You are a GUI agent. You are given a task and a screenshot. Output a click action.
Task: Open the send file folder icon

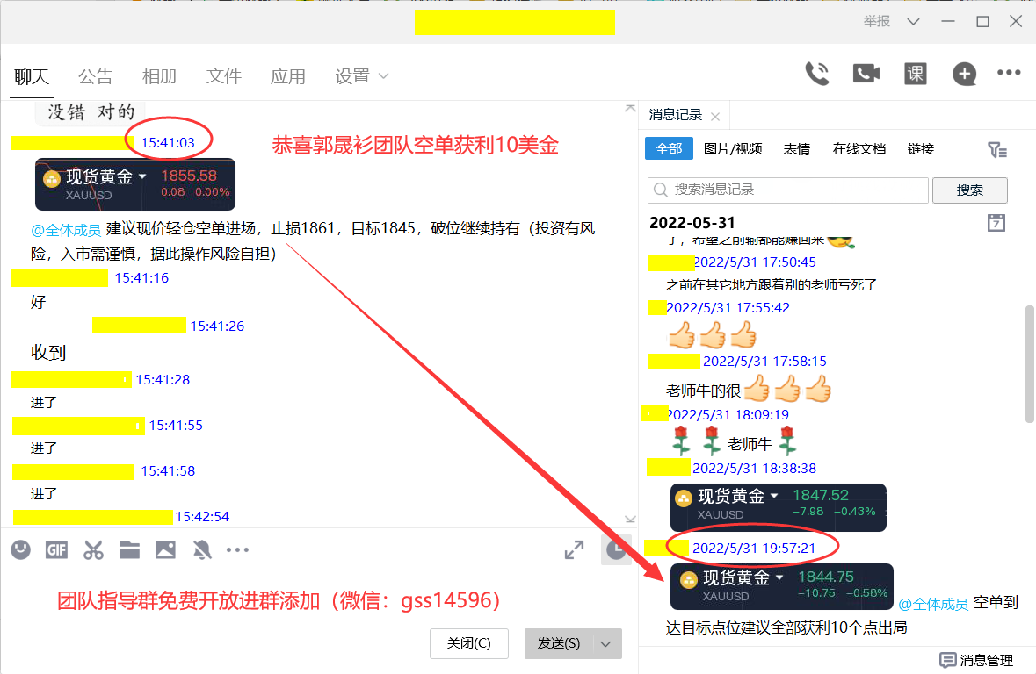point(129,549)
